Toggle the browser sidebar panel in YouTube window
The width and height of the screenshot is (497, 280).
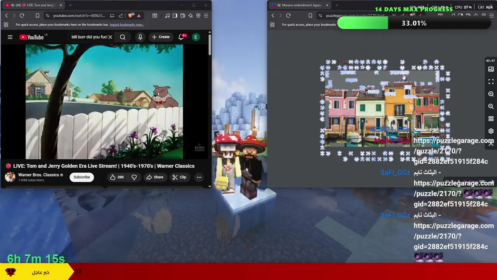[175, 16]
